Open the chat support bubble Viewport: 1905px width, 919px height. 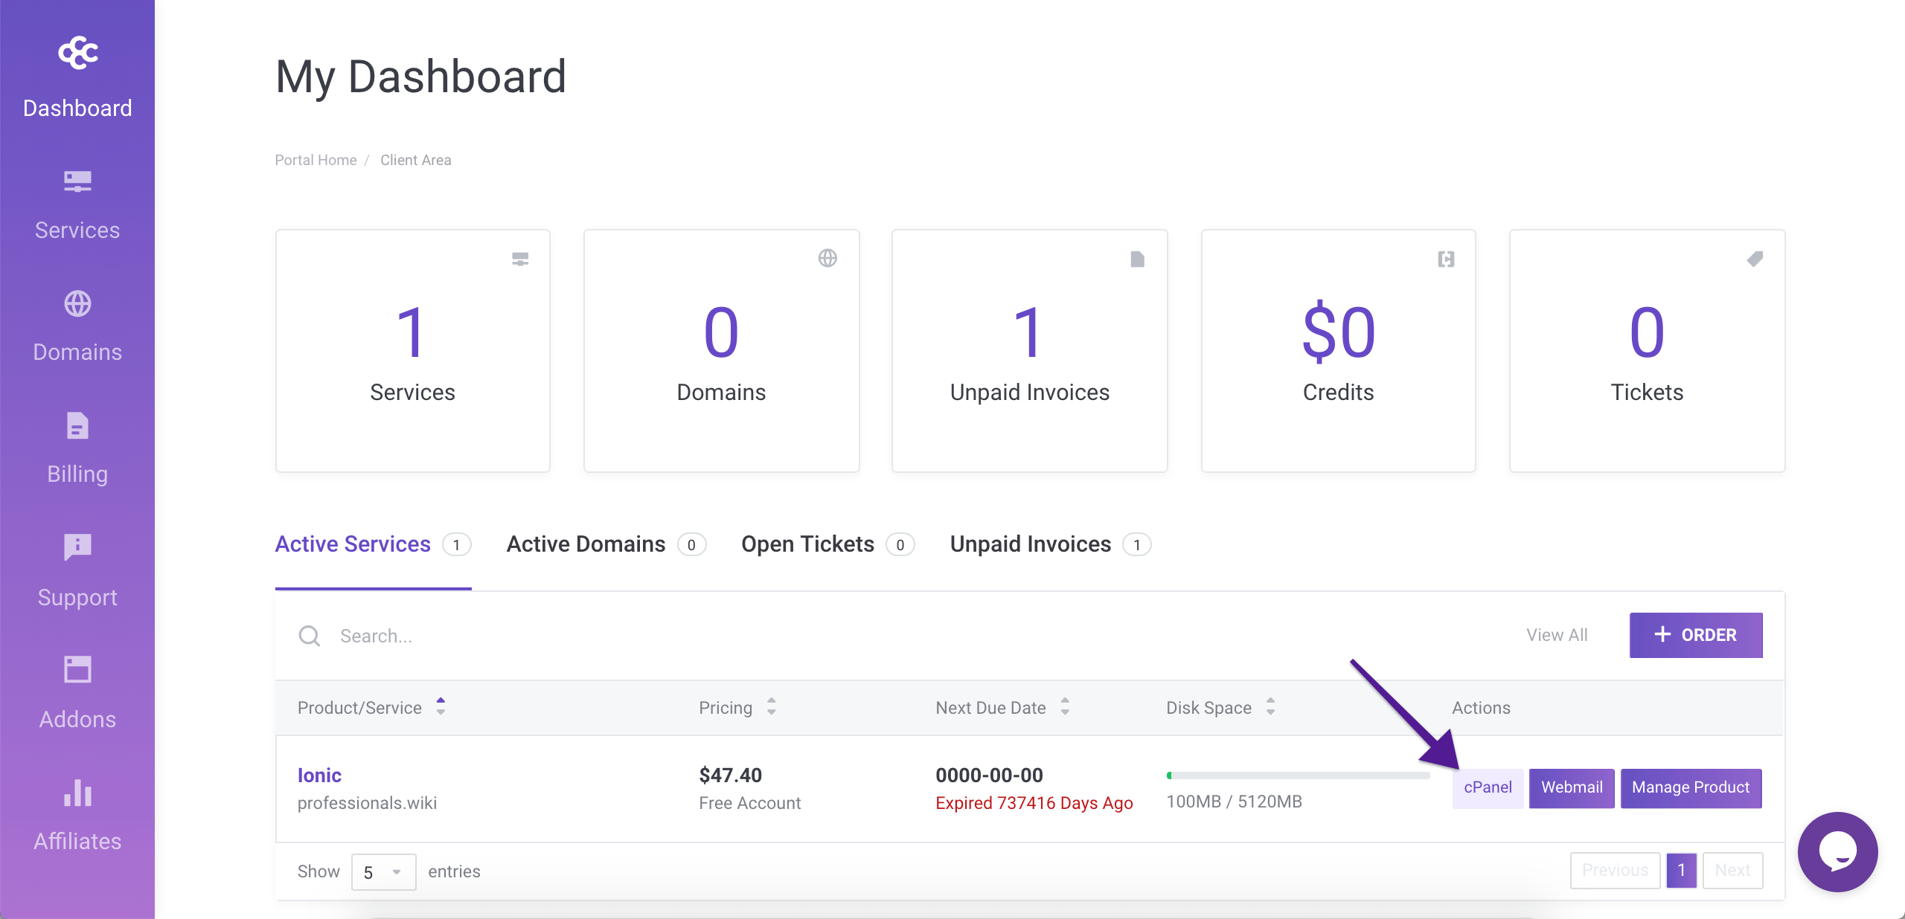coord(1837,852)
